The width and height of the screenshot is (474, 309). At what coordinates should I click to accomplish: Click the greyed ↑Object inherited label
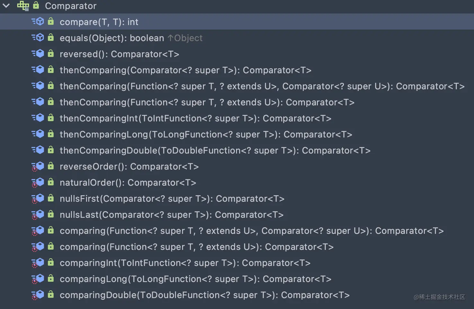pyautogui.click(x=185, y=38)
